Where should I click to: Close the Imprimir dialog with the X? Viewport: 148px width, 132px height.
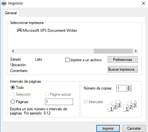coord(143,3)
